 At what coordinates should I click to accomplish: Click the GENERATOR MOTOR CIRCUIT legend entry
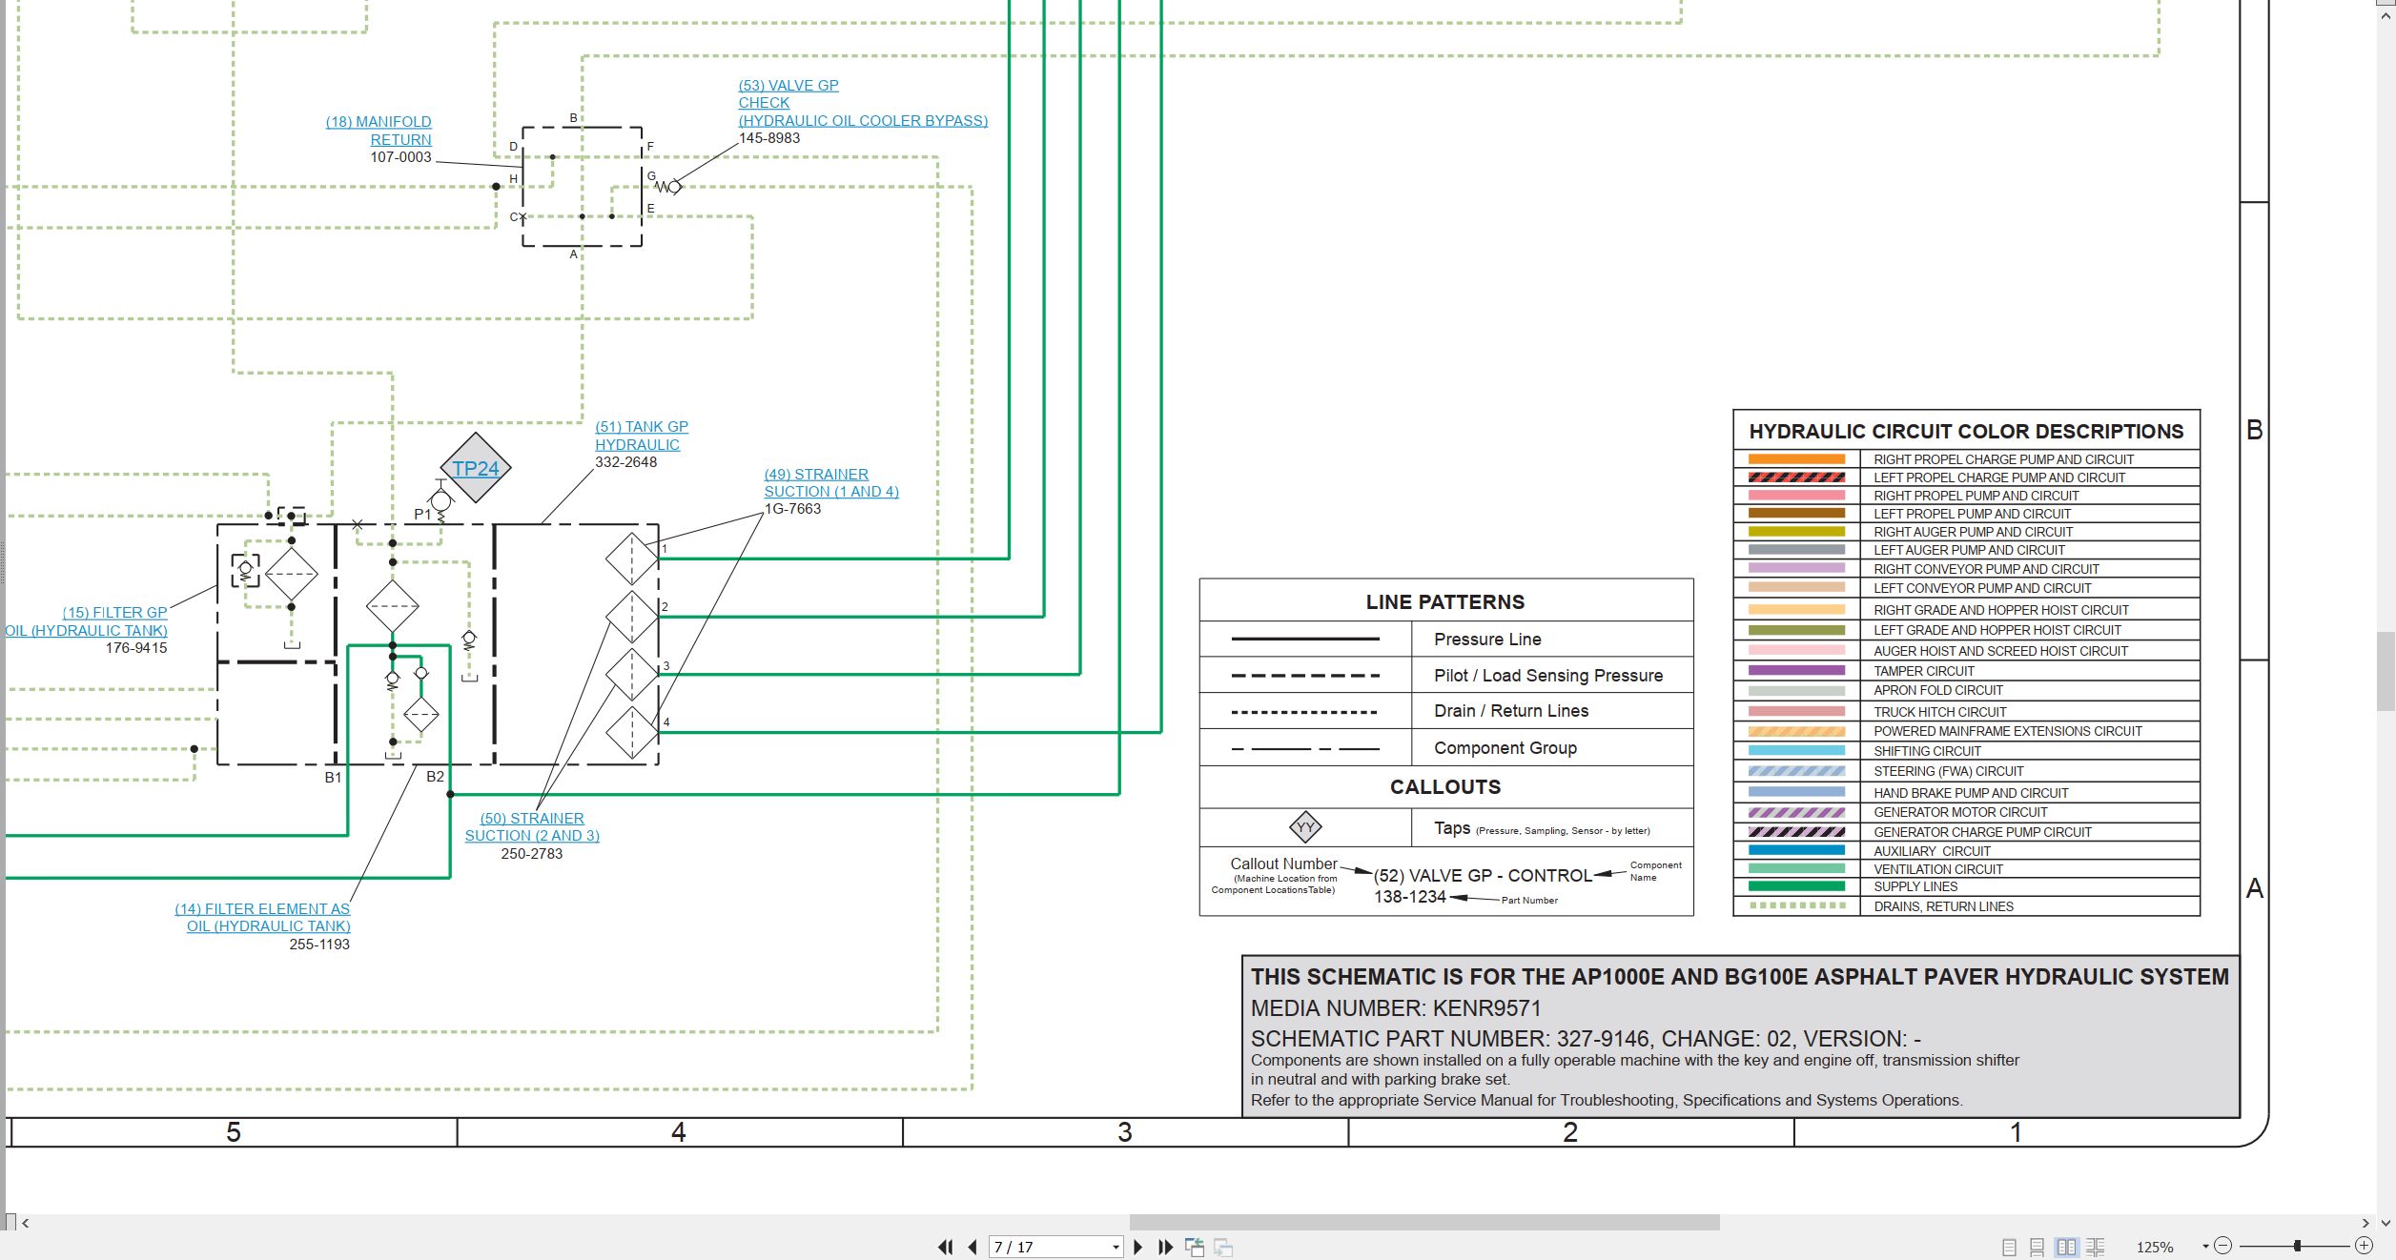tap(1960, 812)
